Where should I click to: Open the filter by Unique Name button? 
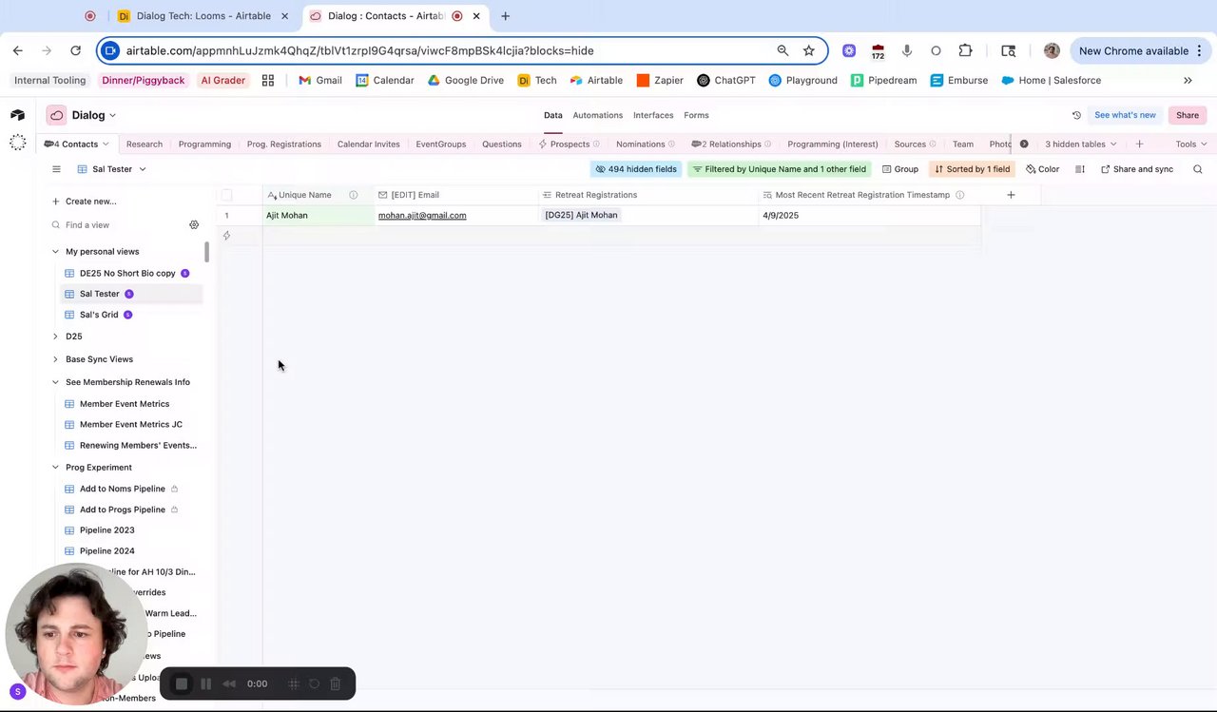[x=779, y=169]
